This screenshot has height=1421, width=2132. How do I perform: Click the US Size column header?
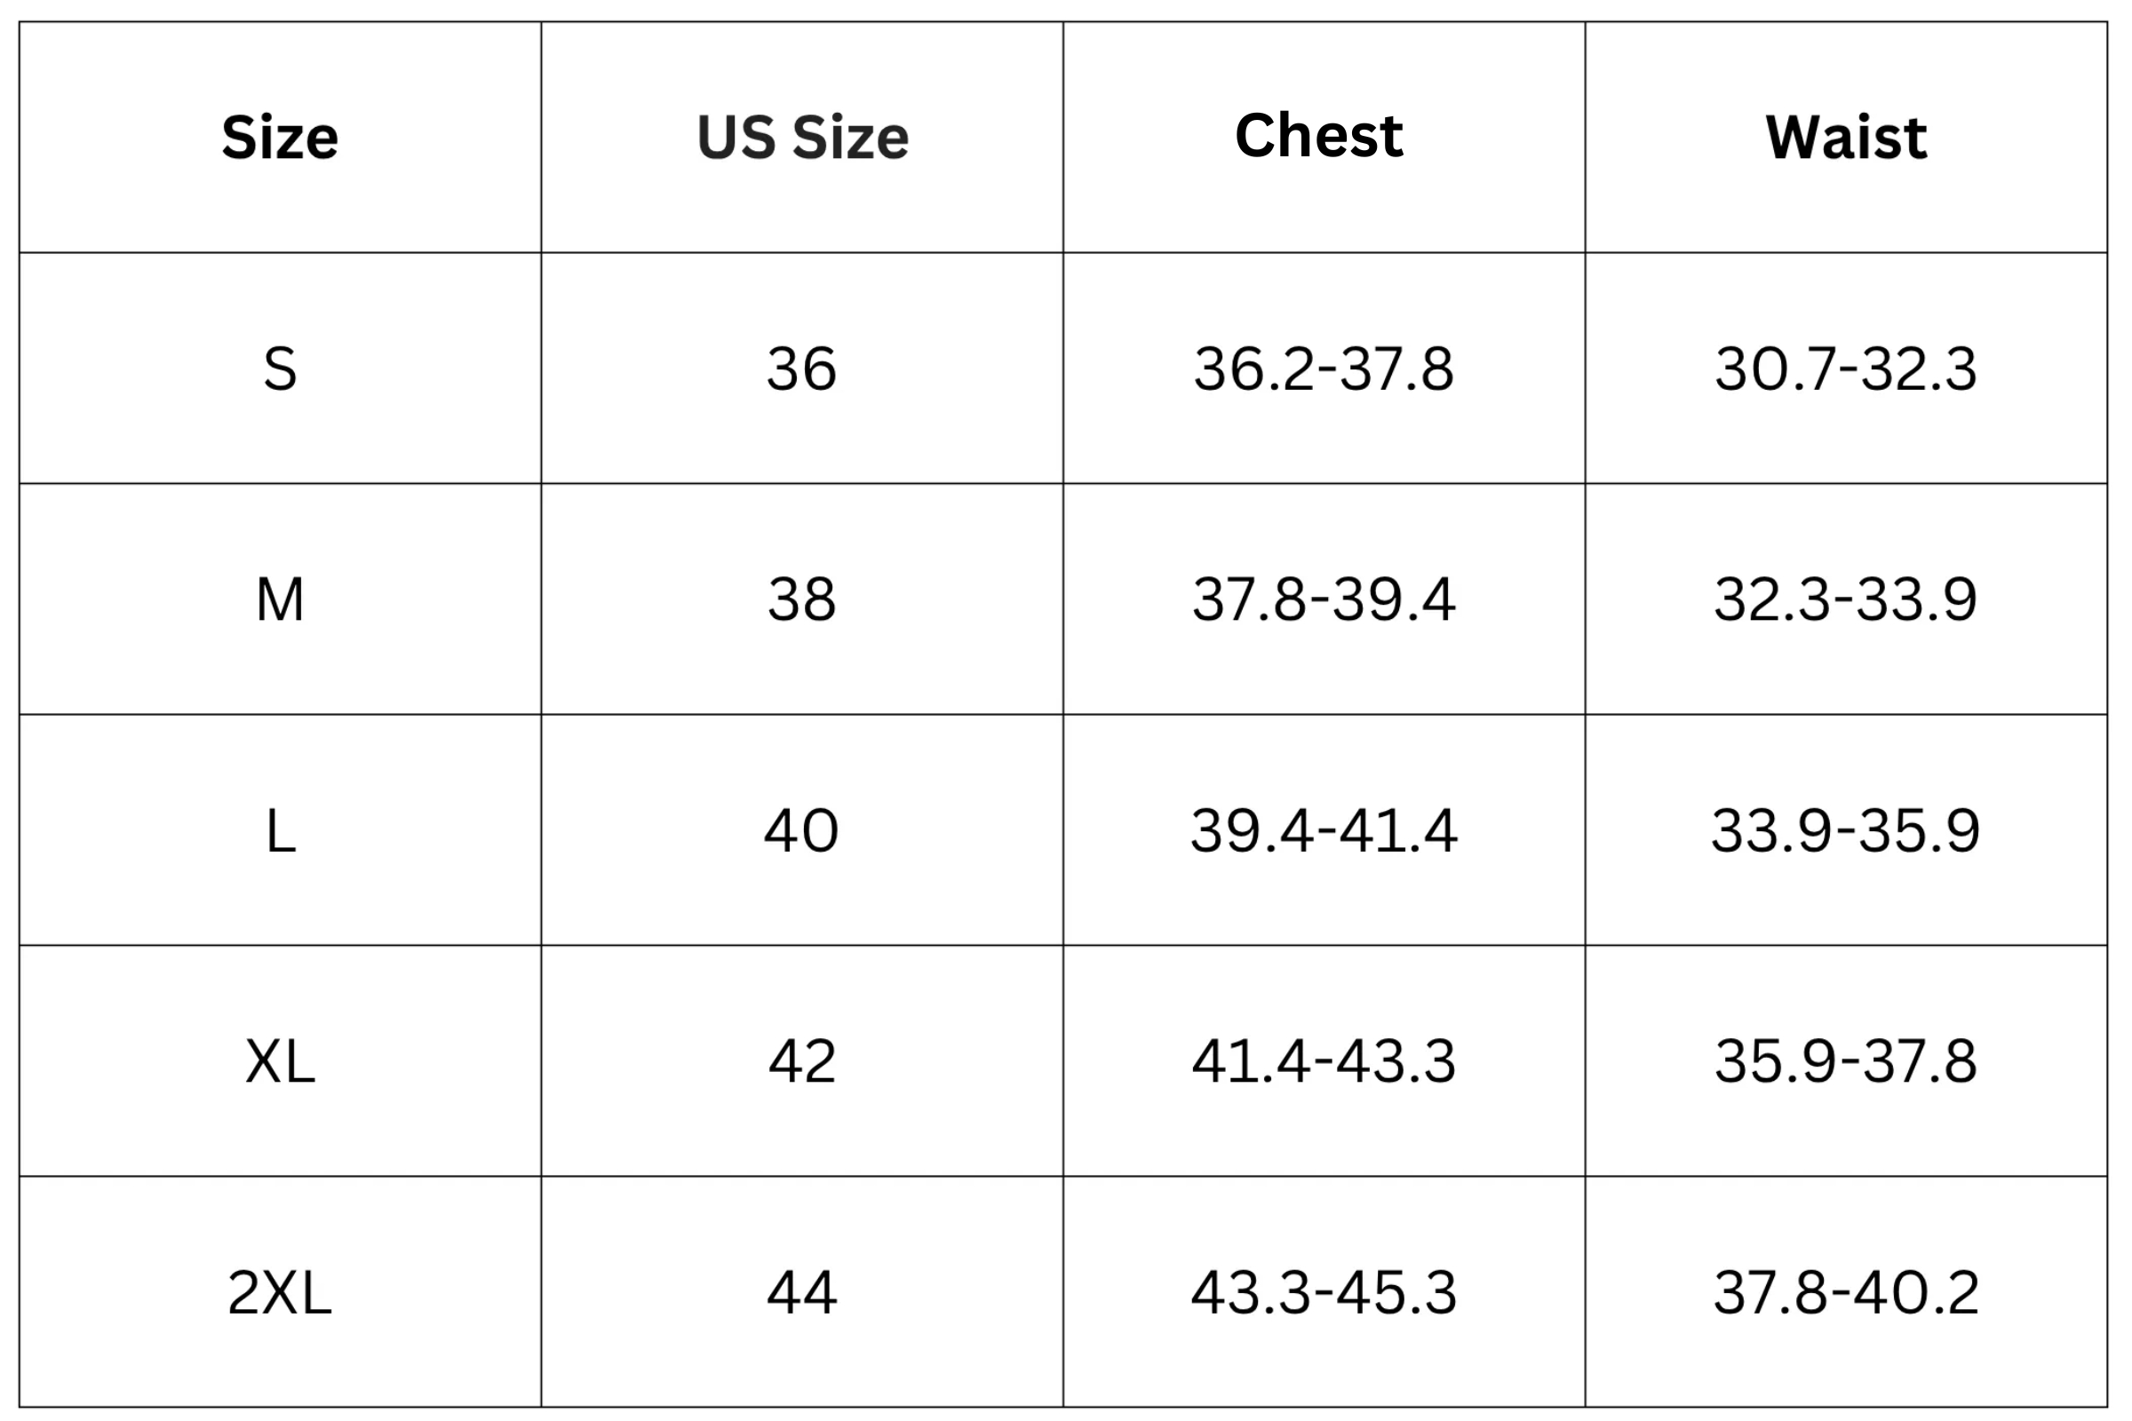click(x=802, y=138)
